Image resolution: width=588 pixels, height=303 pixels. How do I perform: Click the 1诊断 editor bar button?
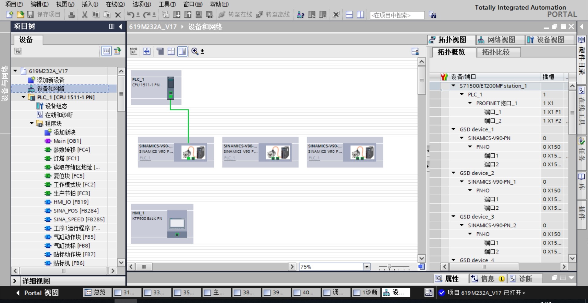pos(366,293)
